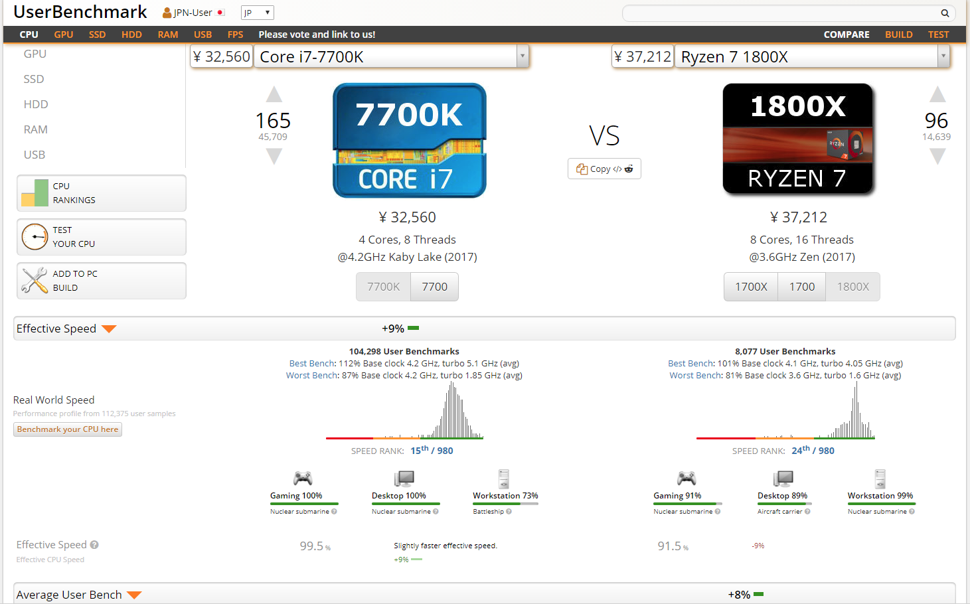Select RAM in the left sidebar
Image resolution: width=970 pixels, height=604 pixels.
click(36, 129)
